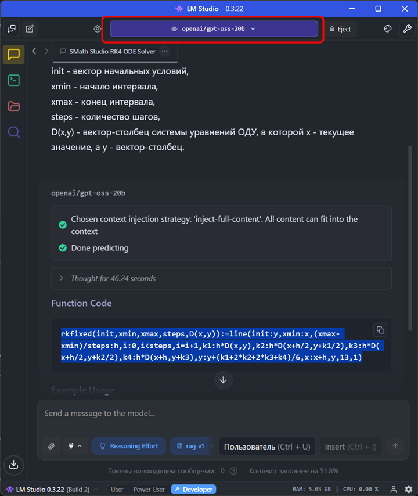The image size is (418, 496).
Task: Attach a file with the paperclip icon
Action: coord(51,446)
